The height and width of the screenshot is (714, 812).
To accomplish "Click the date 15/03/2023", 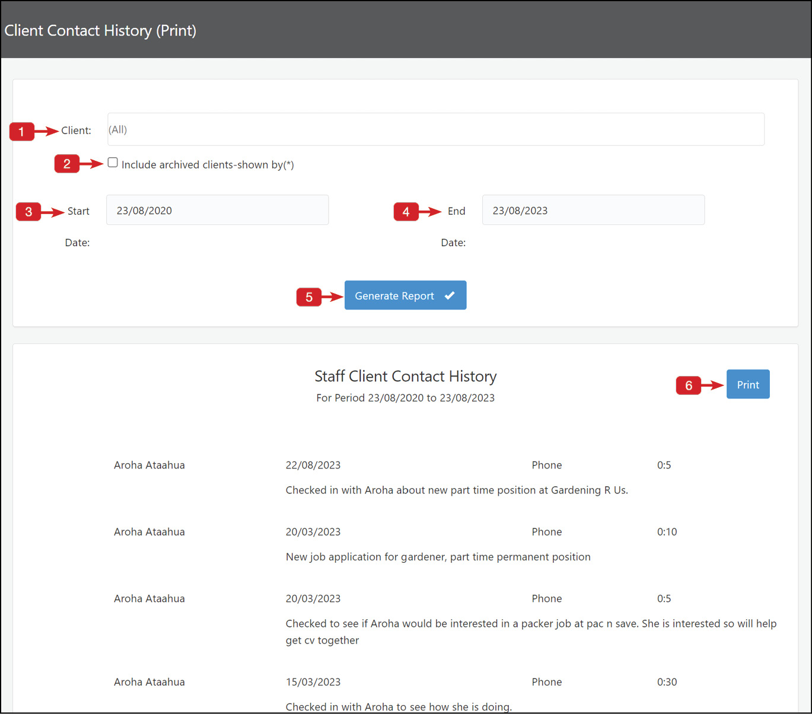I will tap(313, 682).
